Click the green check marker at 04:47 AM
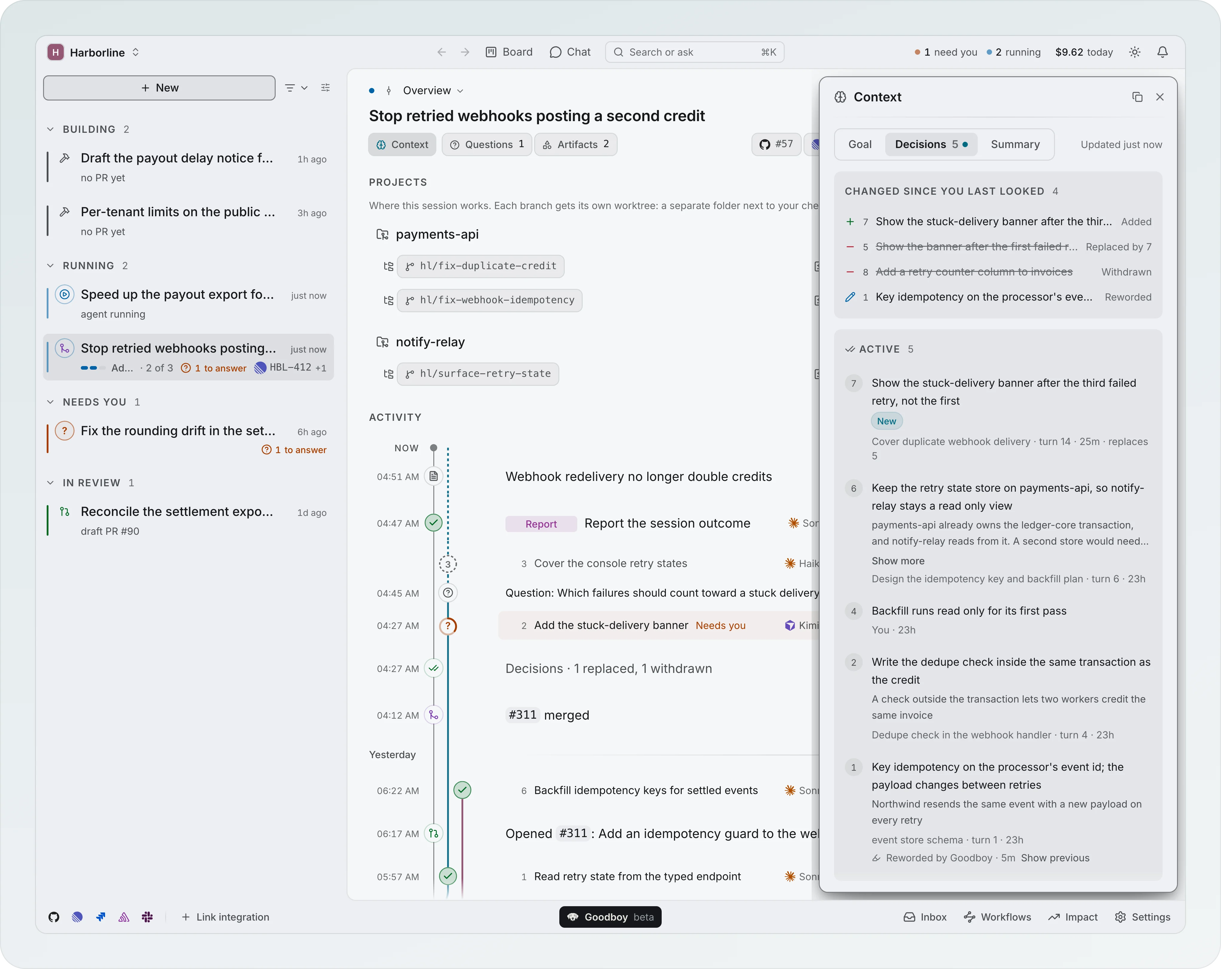The width and height of the screenshot is (1221, 969). (x=433, y=522)
